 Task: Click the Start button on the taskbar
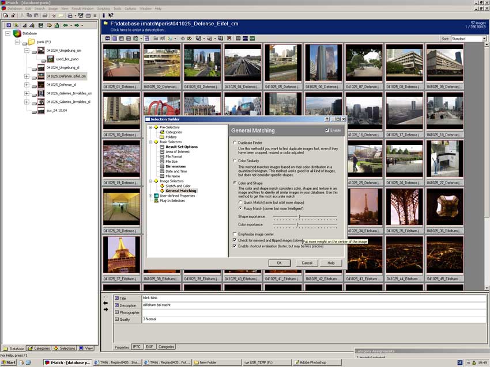(x=9, y=362)
